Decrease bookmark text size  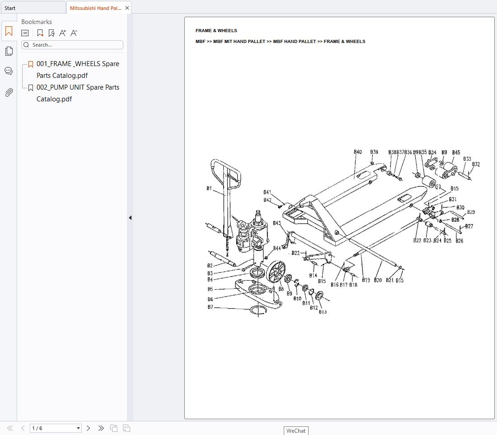(74, 33)
